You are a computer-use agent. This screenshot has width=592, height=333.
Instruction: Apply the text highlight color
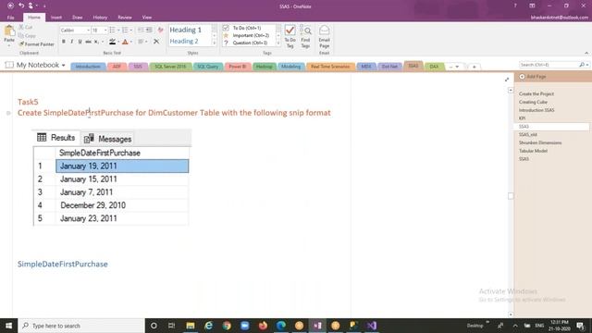(x=112, y=42)
